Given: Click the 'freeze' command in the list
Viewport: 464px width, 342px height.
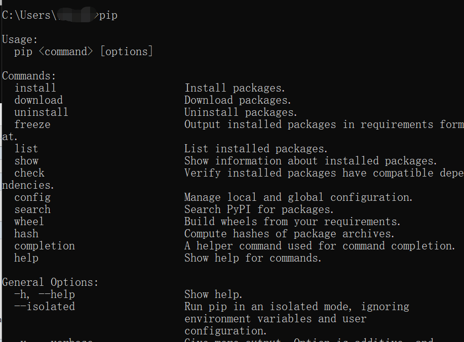Looking at the screenshot, I should 32,124.
